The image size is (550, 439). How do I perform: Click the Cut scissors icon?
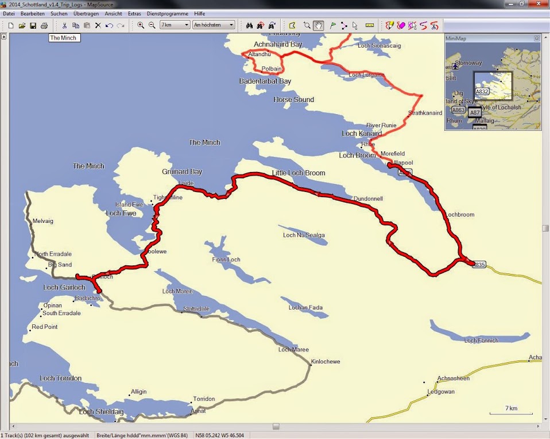[64, 25]
